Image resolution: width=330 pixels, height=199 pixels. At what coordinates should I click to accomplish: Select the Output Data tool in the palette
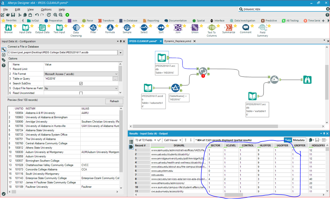[x=42, y=29]
